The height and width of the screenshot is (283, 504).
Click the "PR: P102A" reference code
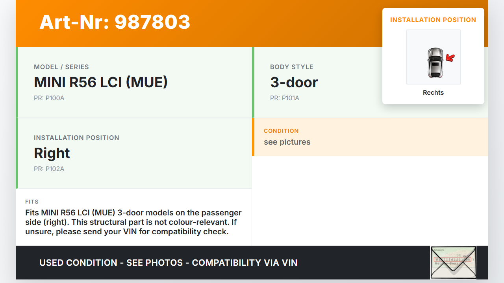[x=49, y=169]
